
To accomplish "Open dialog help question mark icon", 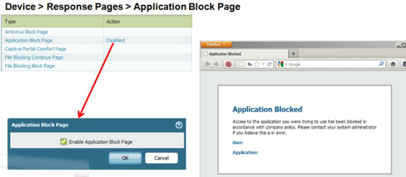I will coord(179,125).
